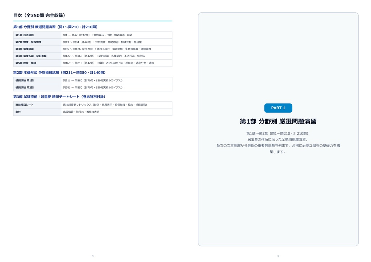Image resolution: width=371 pixels, height=262 pixels.
Task: Click the cell "模擬試験 第2回"
Action: pyautogui.click(x=37, y=88)
